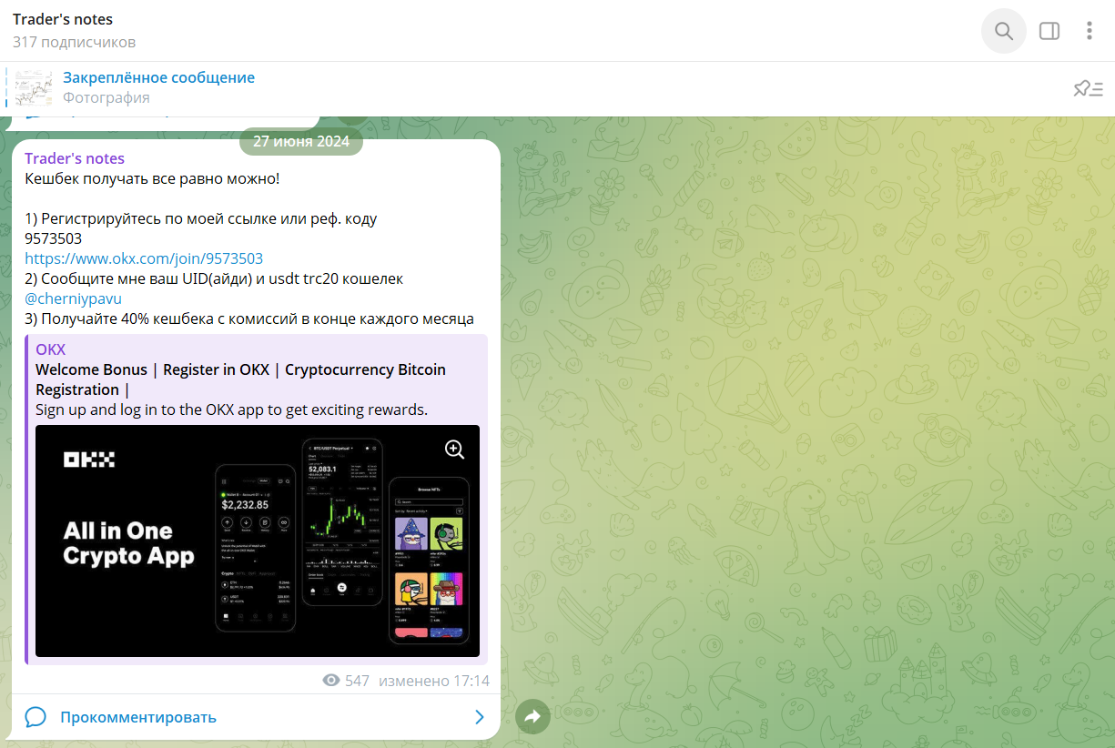Open the OKX All in One preview image
The width and height of the screenshot is (1115, 748).
pos(258,541)
